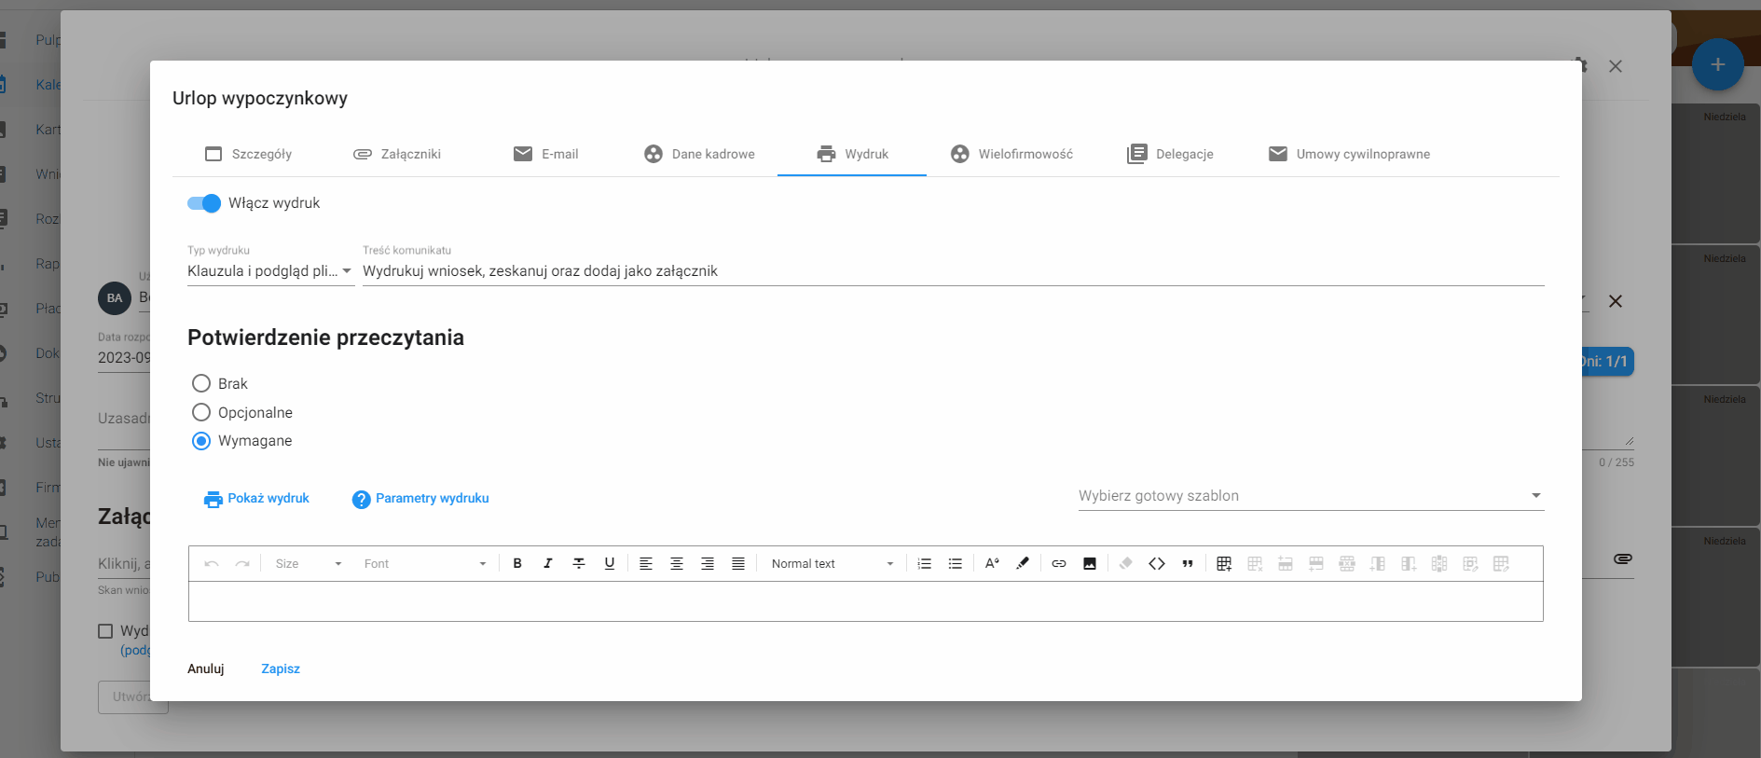Image resolution: width=1761 pixels, height=758 pixels.
Task: Insert a link using the chain icon
Action: [x=1059, y=563]
